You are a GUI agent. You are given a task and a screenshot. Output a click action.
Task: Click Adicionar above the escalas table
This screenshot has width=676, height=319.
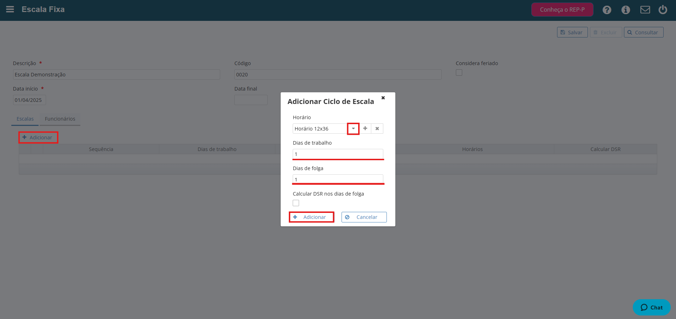point(38,138)
